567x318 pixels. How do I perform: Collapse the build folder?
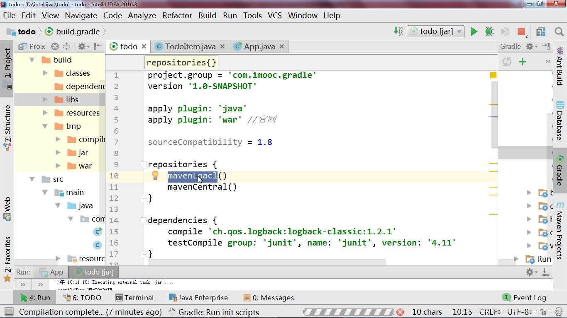[x=32, y=60]
